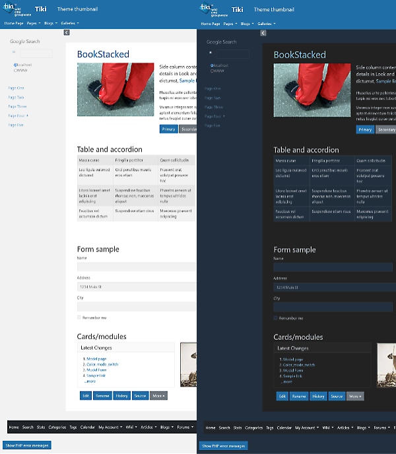Click the Address field in dark theme form
The height and width of the screenshot is (454, 396).
[x=334, y=287]
